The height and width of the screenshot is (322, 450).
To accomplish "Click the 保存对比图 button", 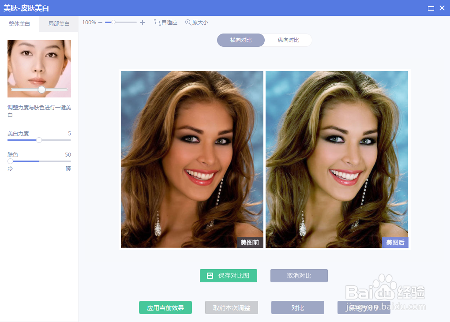I will click(229, 276).
